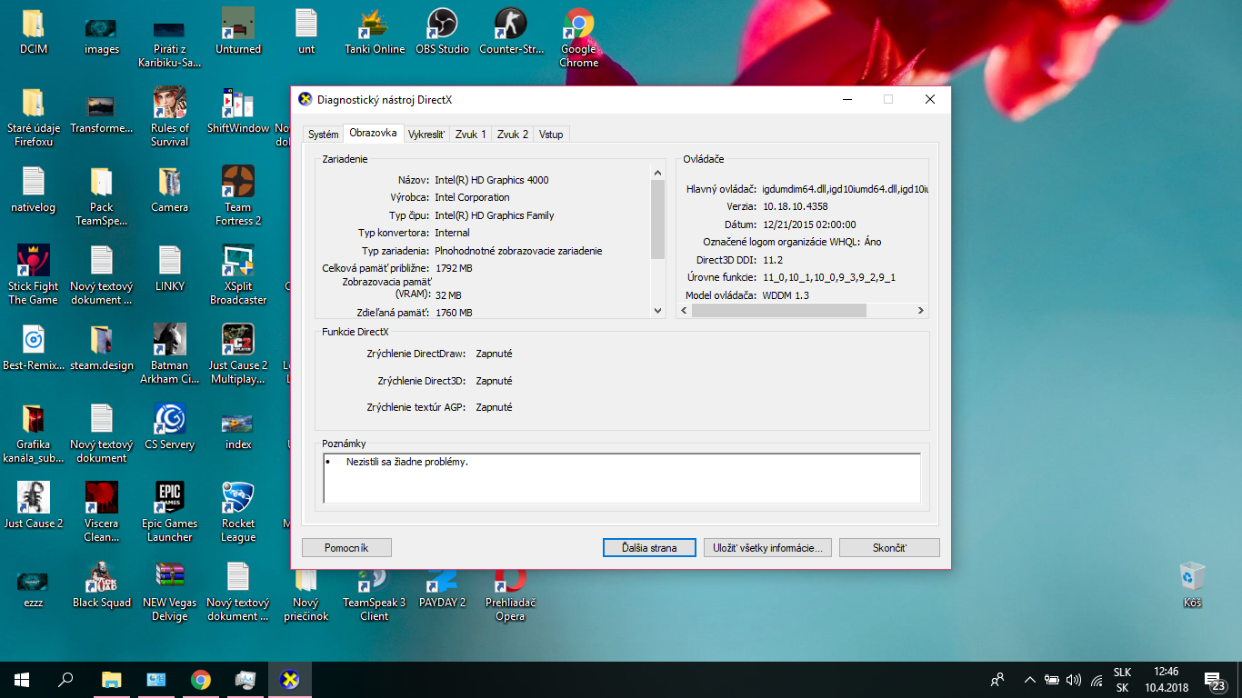Click the Nezistili sa žiadne problémy note

[407, 462]
